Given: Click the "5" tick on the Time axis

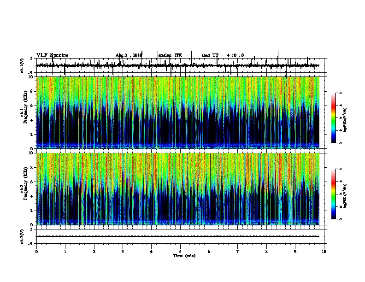Looking at the screenshot, I should point(180,252).
